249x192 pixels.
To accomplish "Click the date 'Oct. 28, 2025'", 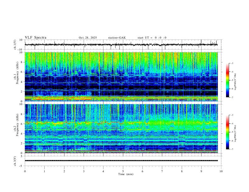I will (88, 38).
